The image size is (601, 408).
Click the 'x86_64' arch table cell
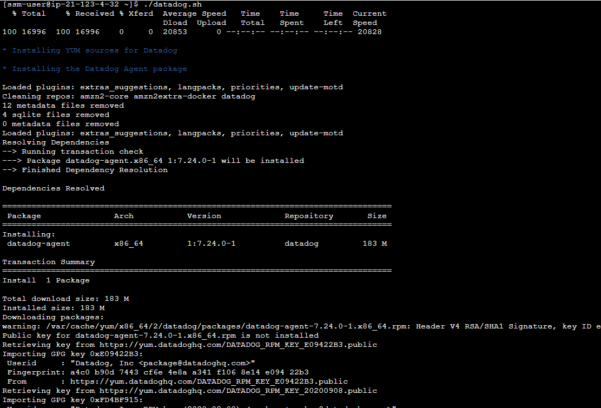[129, 244]
